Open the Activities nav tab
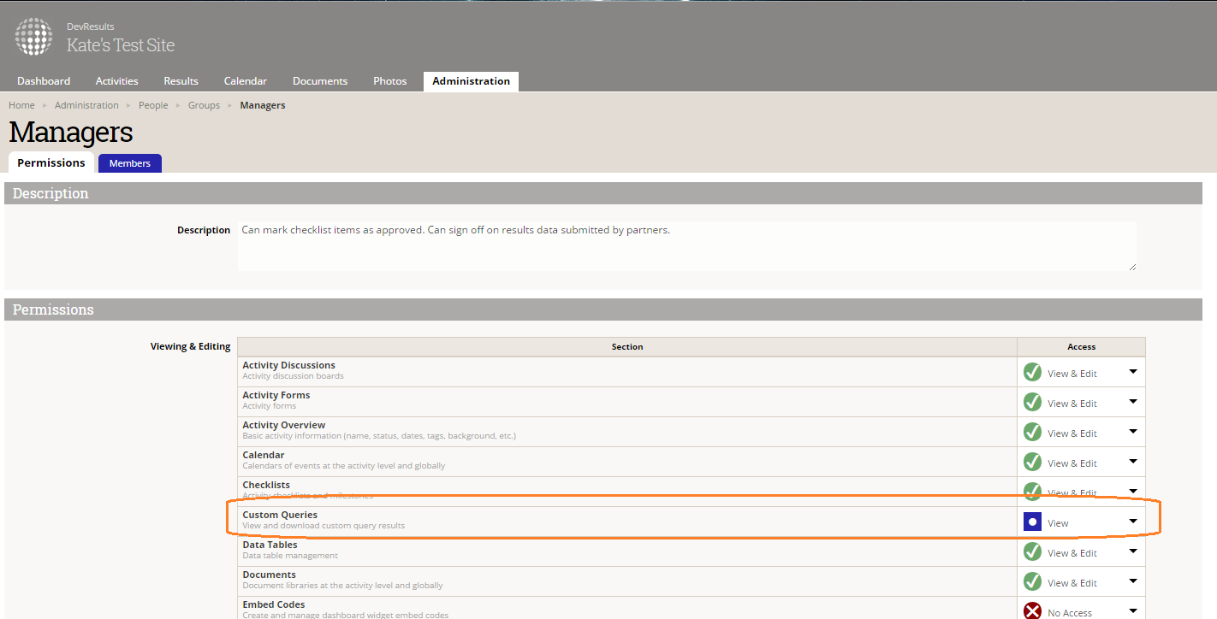Viewport: 1217px width, 619px height. [x=117, y=81]
